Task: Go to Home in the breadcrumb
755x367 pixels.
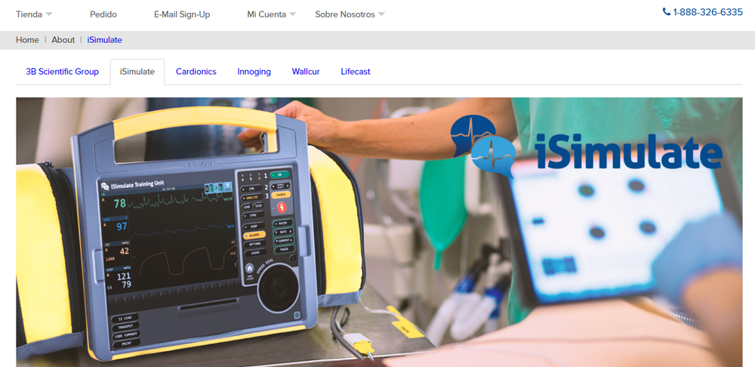Action: [x=27, y=40]
